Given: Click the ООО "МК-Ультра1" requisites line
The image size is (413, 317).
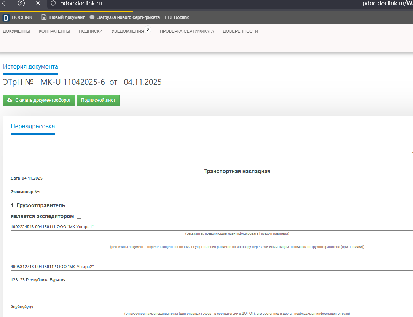Looking at the screenshot, I should tap(52, 227).
